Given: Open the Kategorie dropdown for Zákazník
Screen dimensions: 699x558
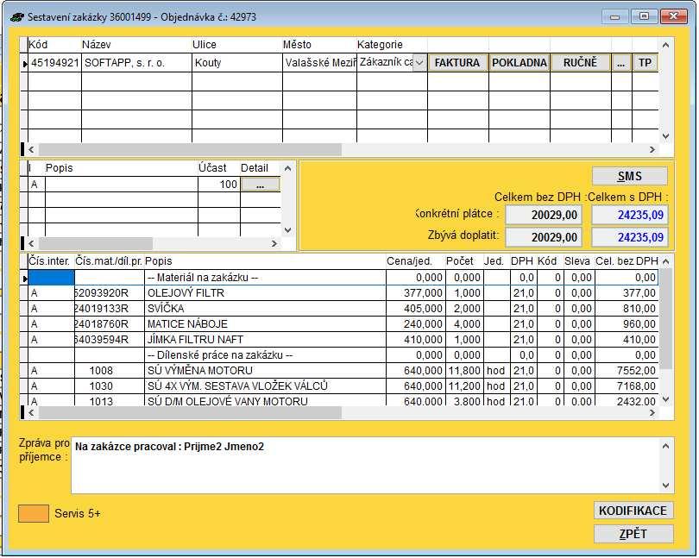Looking at the screenshot, I should 419,63.
